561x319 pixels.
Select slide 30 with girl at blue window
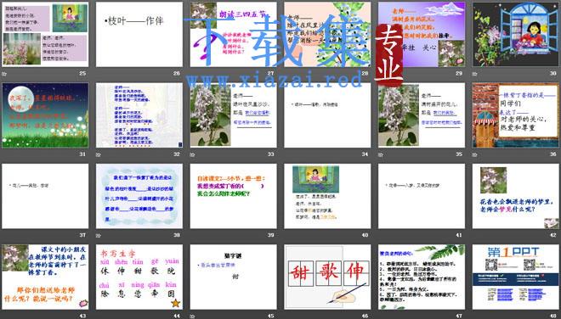point(516,34)
